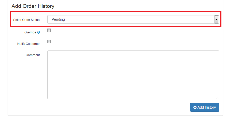Click the Add Order History heading

click(33, 6)
